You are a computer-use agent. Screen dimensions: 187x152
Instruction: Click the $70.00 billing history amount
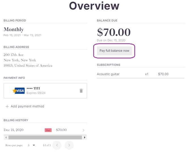click(61, 130)
